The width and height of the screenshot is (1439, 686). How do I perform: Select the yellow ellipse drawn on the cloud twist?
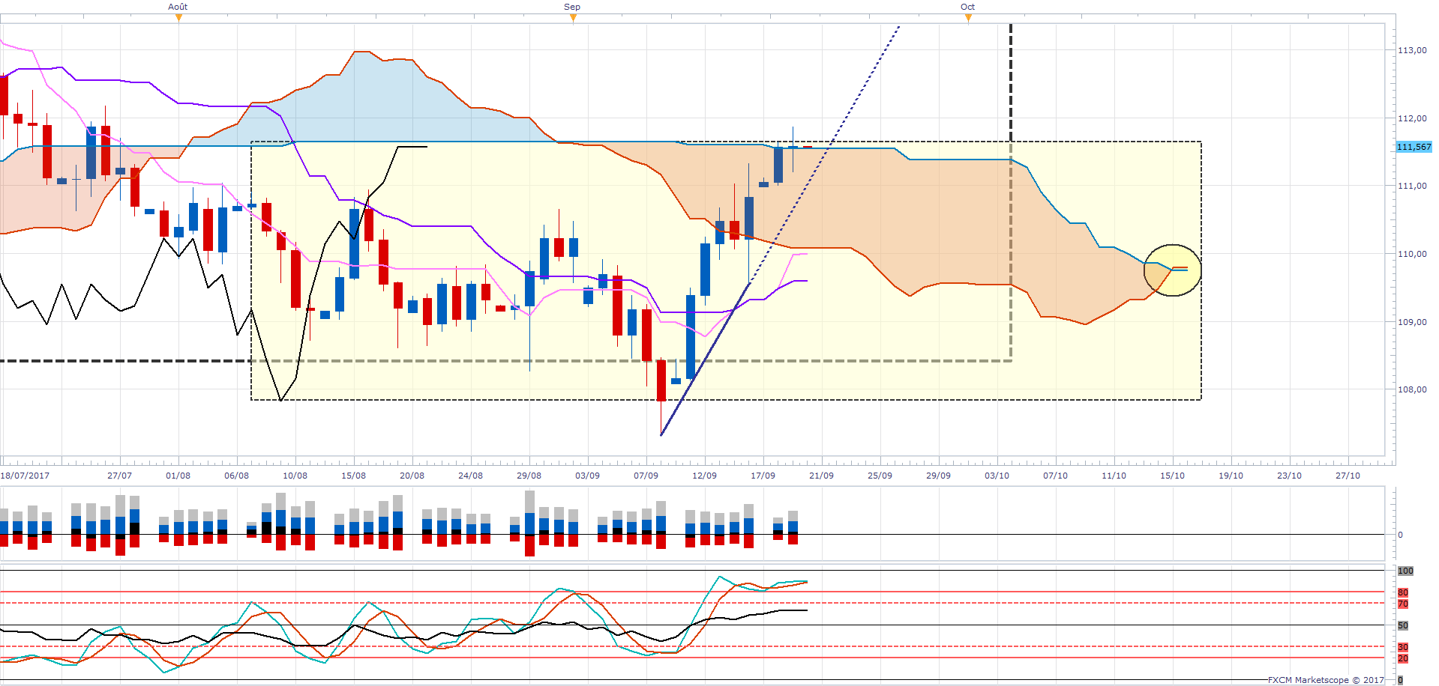point(1172,270)
